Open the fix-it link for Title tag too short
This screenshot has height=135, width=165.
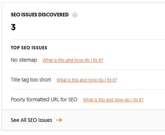[87, 80]
